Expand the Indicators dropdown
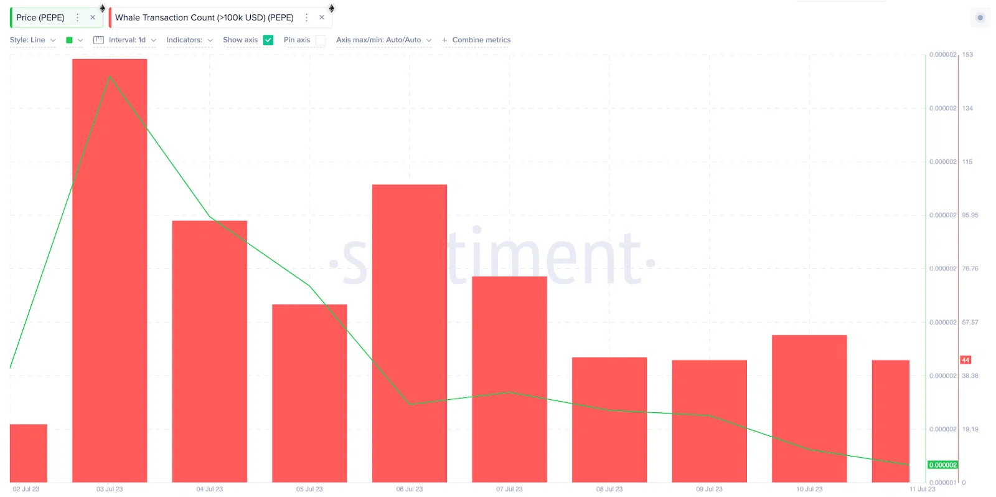Viewport: 996px width, 497px height. (190, 40)
